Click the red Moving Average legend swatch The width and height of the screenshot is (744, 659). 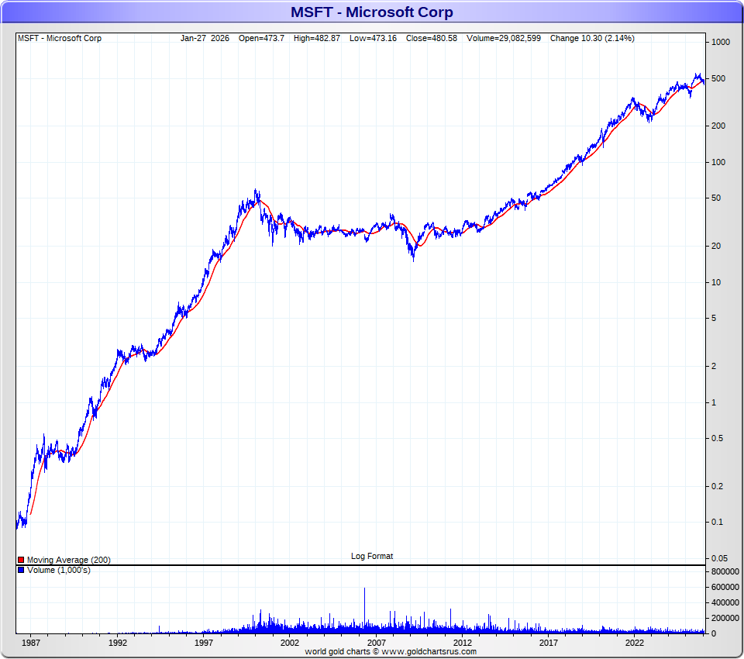[21, 560]
